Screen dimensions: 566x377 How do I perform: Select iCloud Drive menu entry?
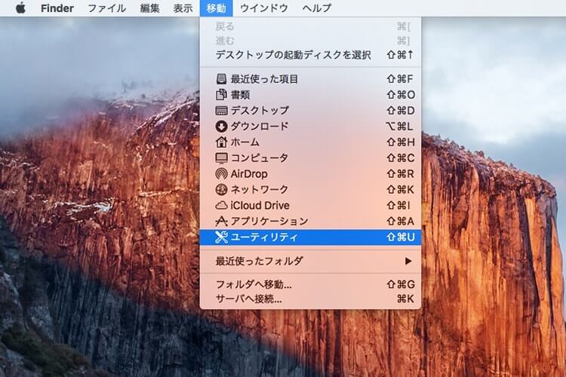[x=310, y=205]
